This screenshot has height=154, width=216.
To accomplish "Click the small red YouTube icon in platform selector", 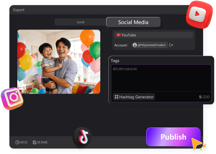I will tap(118, 35).
